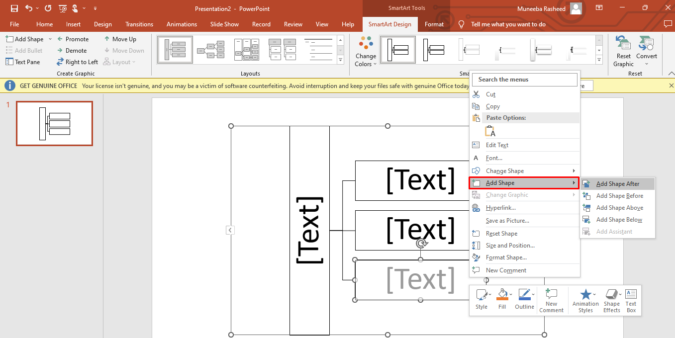The width and height of the screenshot is (675, 338).
Task: Open text pane arrow on SmartArt edge
Action: (x=230, y=230)
